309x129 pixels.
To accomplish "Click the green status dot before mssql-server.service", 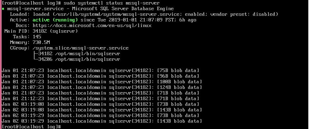I will (x=3, y=9).
